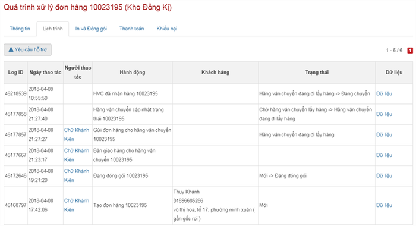This screenshot has width=416, height=226.
Task: Click the Yêu cầu hỗ trợ button
Action: [x=27, y=50]
